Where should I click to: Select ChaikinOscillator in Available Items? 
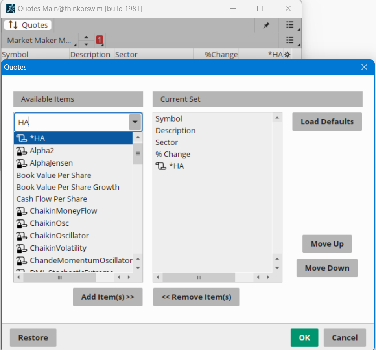[x=74, y=236]
